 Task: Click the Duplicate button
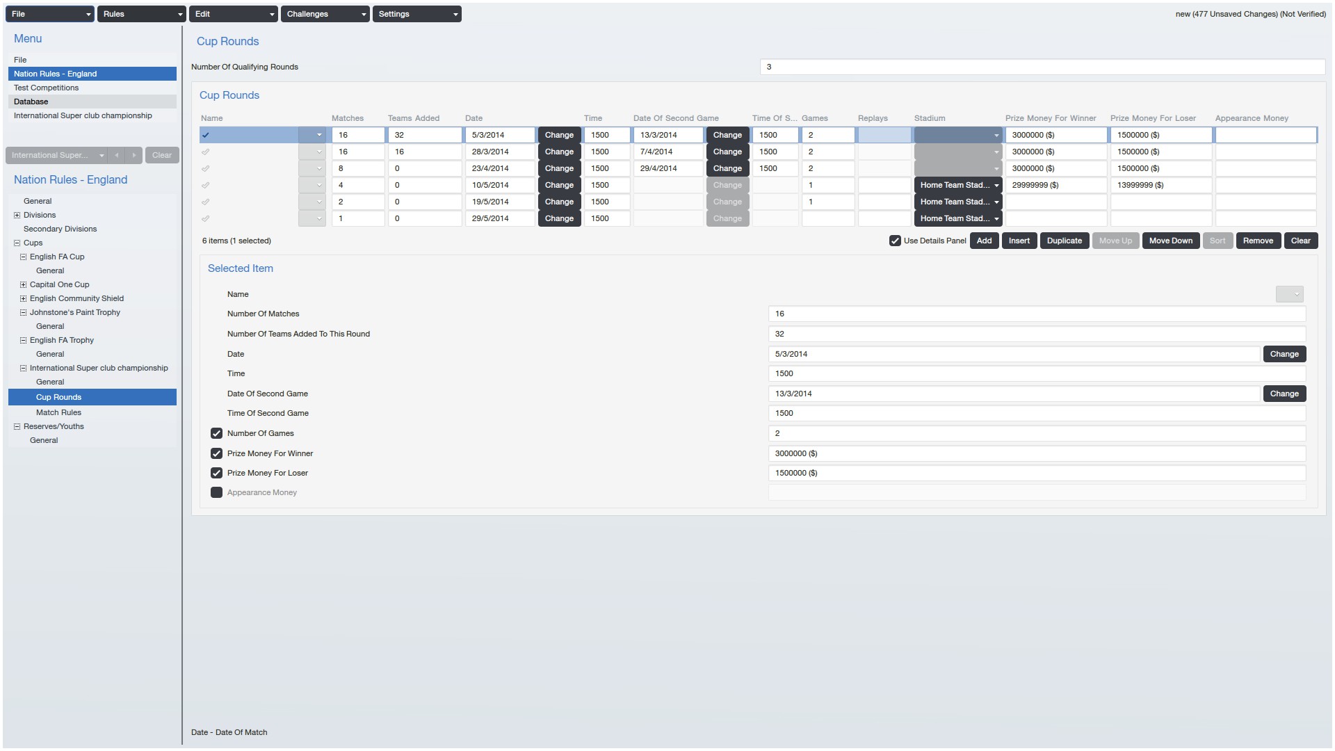click(1064, 241)
